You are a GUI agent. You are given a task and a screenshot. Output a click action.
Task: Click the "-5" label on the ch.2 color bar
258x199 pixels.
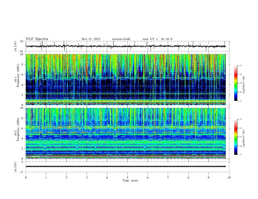tap(240, 137)
